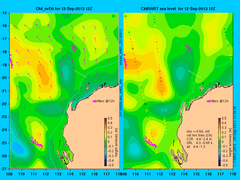Click latitude tick label -16
The width and height of the screenshot is (240, 180).
pos(4,26)
